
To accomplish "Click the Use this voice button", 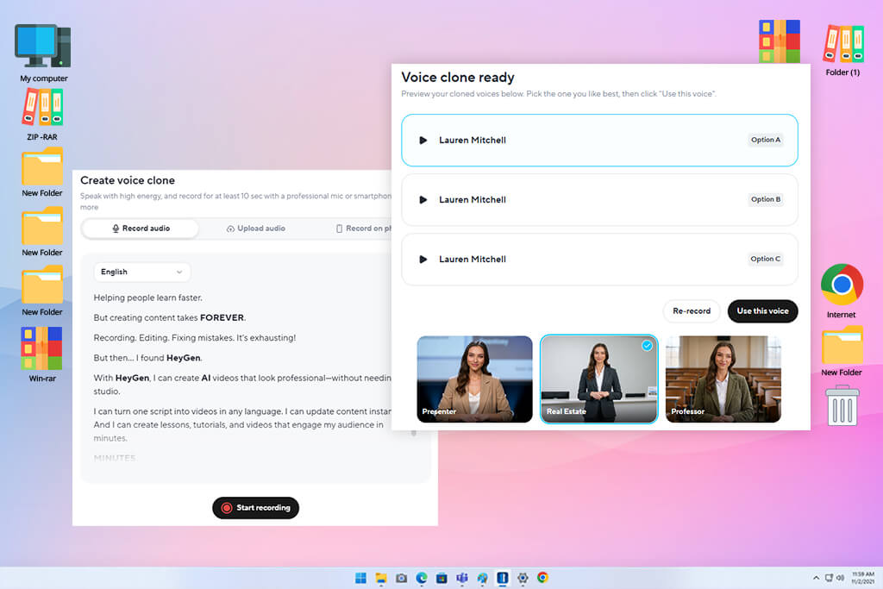I will click(762, 310).
